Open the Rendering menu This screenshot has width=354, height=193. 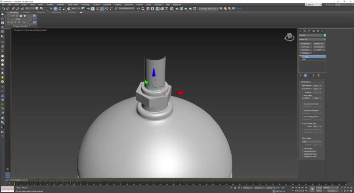85,5
